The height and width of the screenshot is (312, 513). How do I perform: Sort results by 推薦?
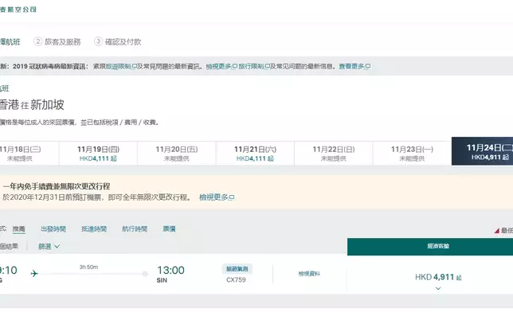tap(18, 229)
